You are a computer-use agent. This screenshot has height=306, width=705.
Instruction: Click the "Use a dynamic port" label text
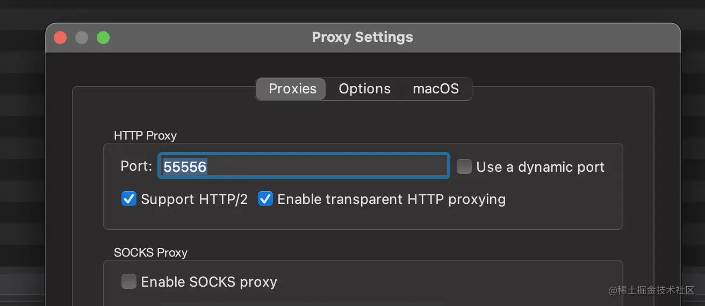pos(540,167)
